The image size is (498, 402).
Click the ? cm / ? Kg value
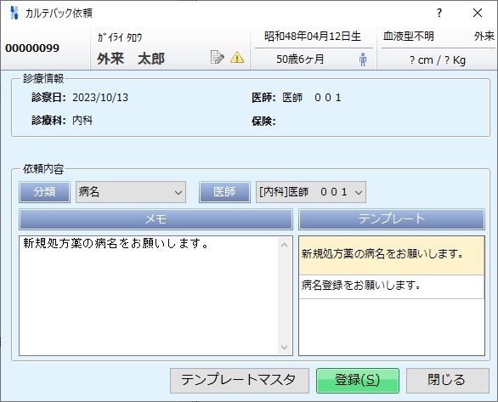point(438,60)
